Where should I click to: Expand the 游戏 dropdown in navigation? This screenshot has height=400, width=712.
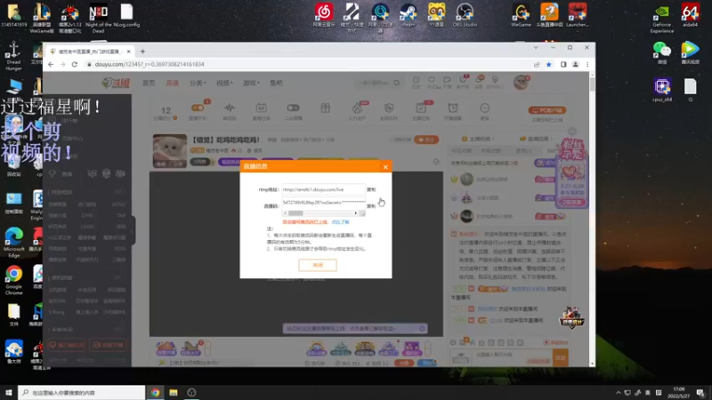coord(251,83)
